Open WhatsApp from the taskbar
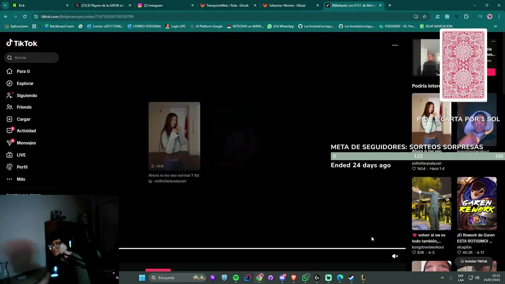 [x=305, y=278]
